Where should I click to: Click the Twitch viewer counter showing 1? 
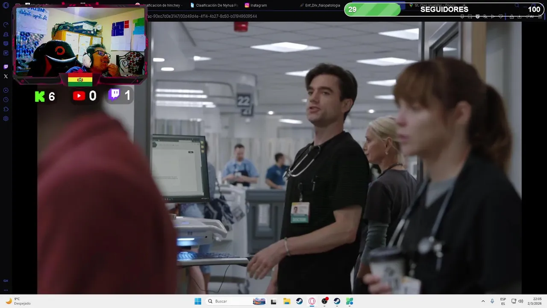(x=119, y=95)
